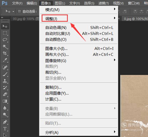Choose 复制(D)... from the menu
The width and height of the screenshot is (148, 137).
(79, 87)
